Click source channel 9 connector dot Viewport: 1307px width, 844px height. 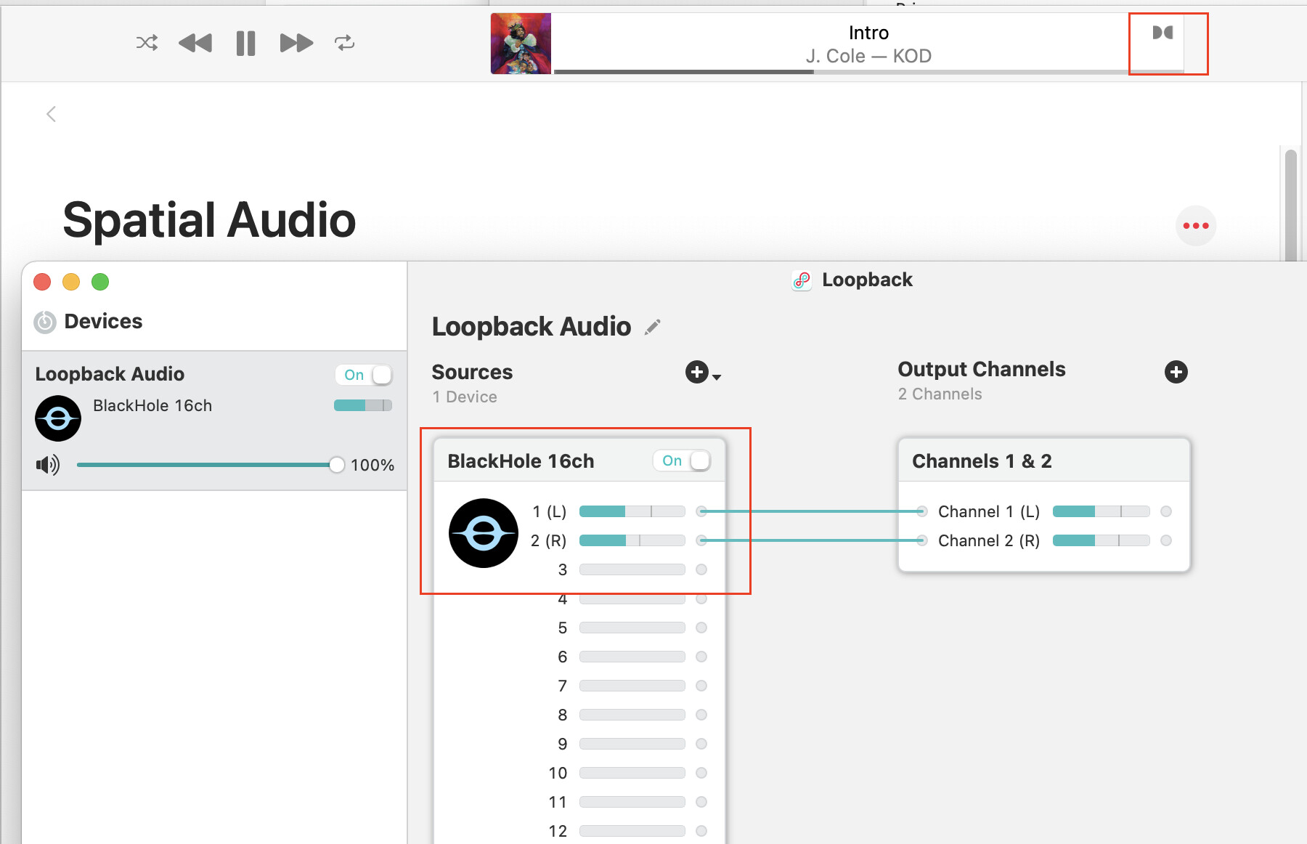coord(701,744)
